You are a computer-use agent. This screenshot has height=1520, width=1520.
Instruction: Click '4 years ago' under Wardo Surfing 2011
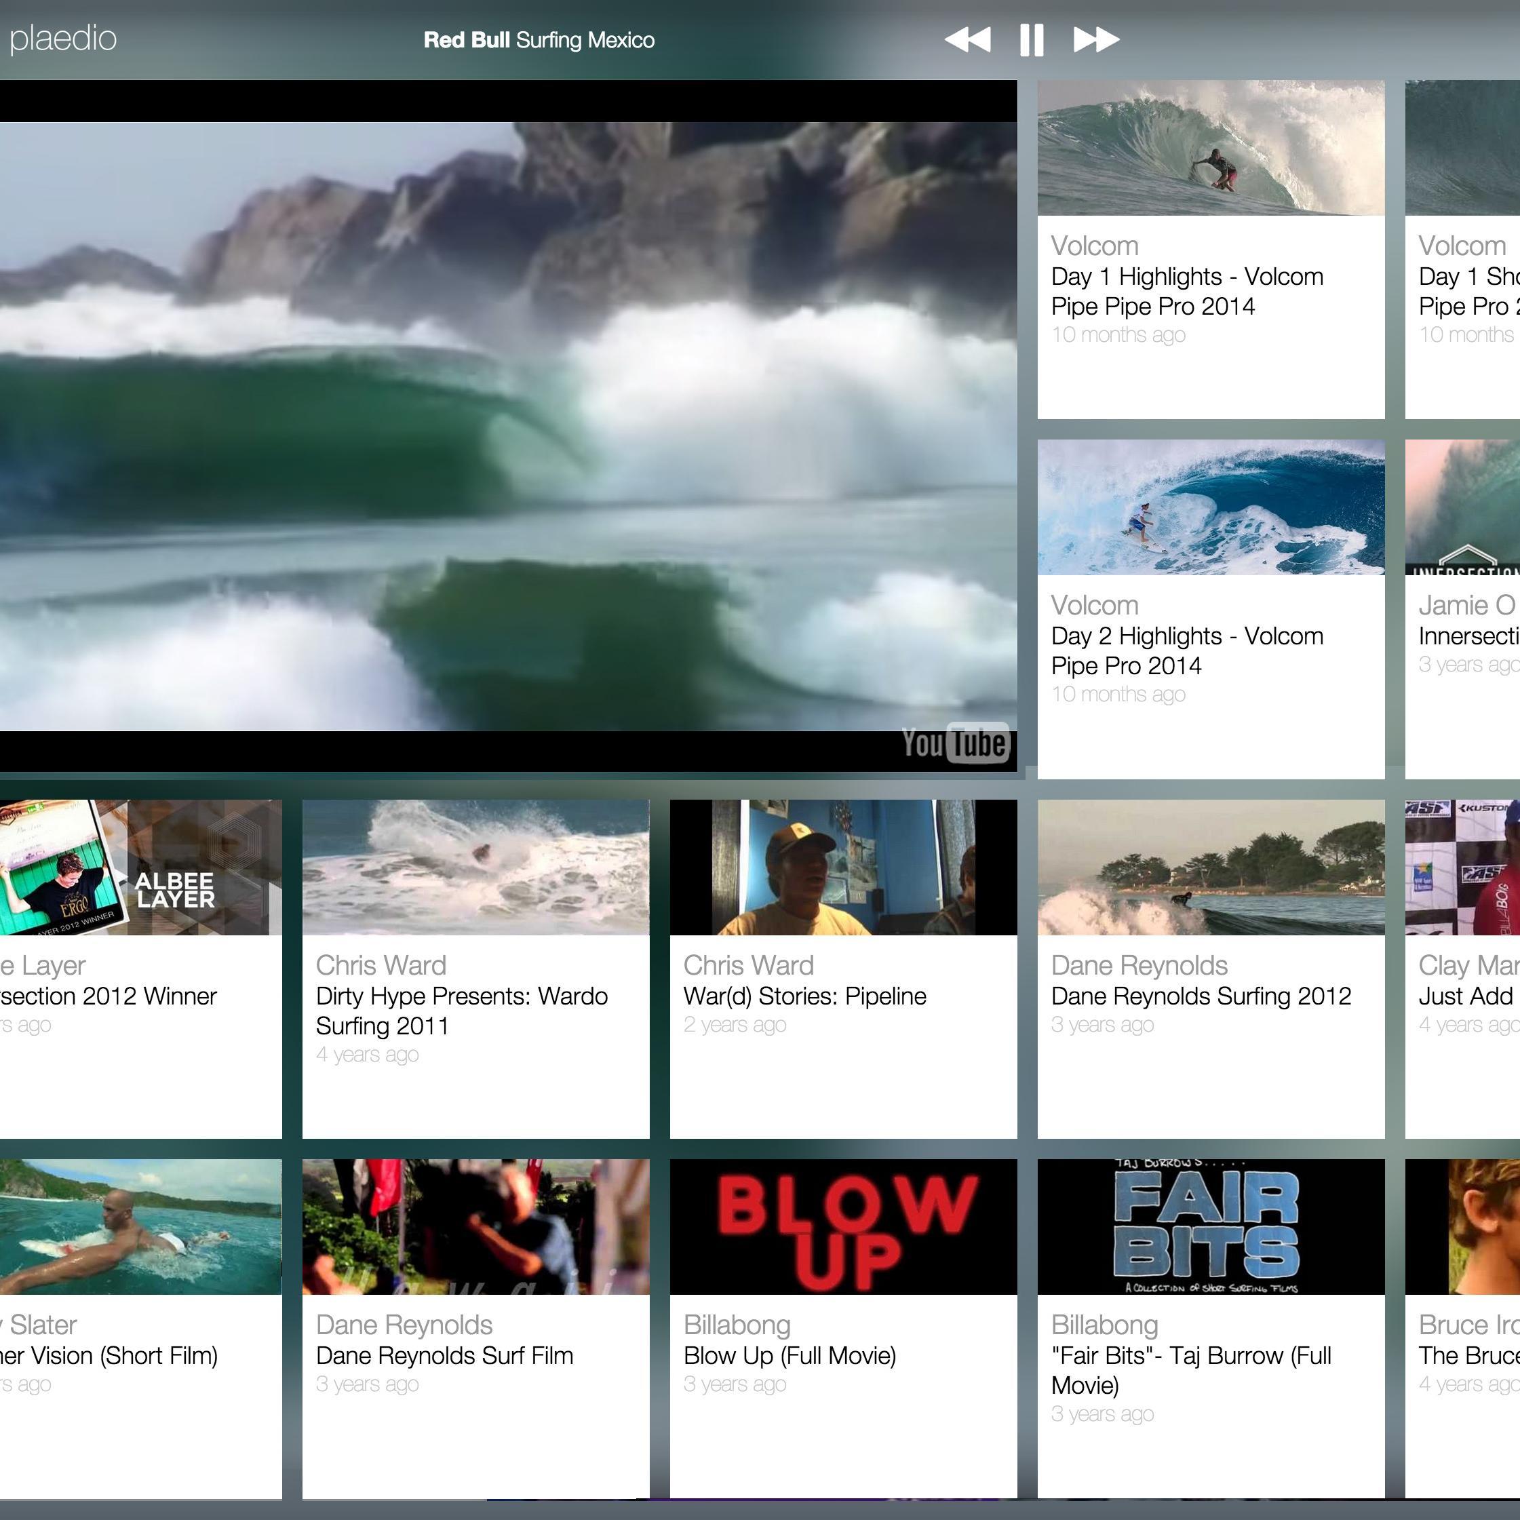coord(368,1054)
